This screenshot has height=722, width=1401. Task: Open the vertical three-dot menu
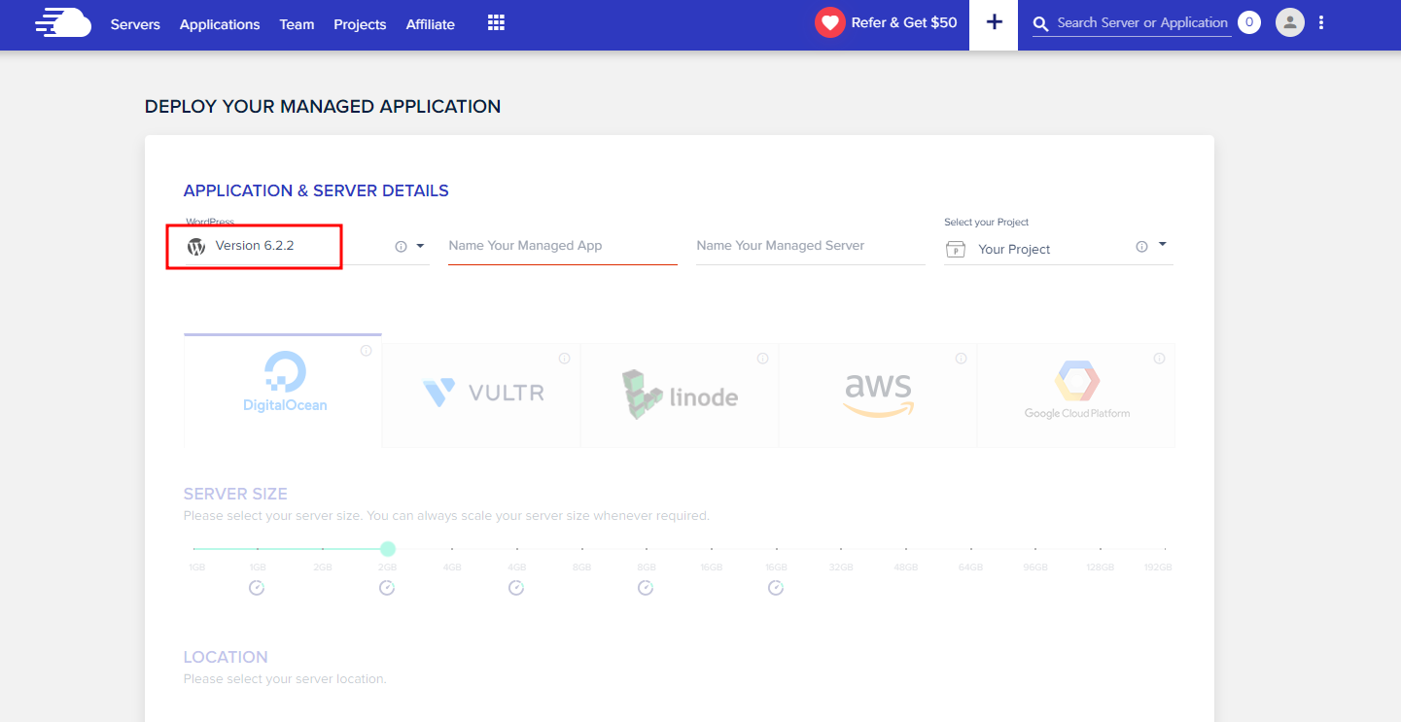pos(1321,22)
